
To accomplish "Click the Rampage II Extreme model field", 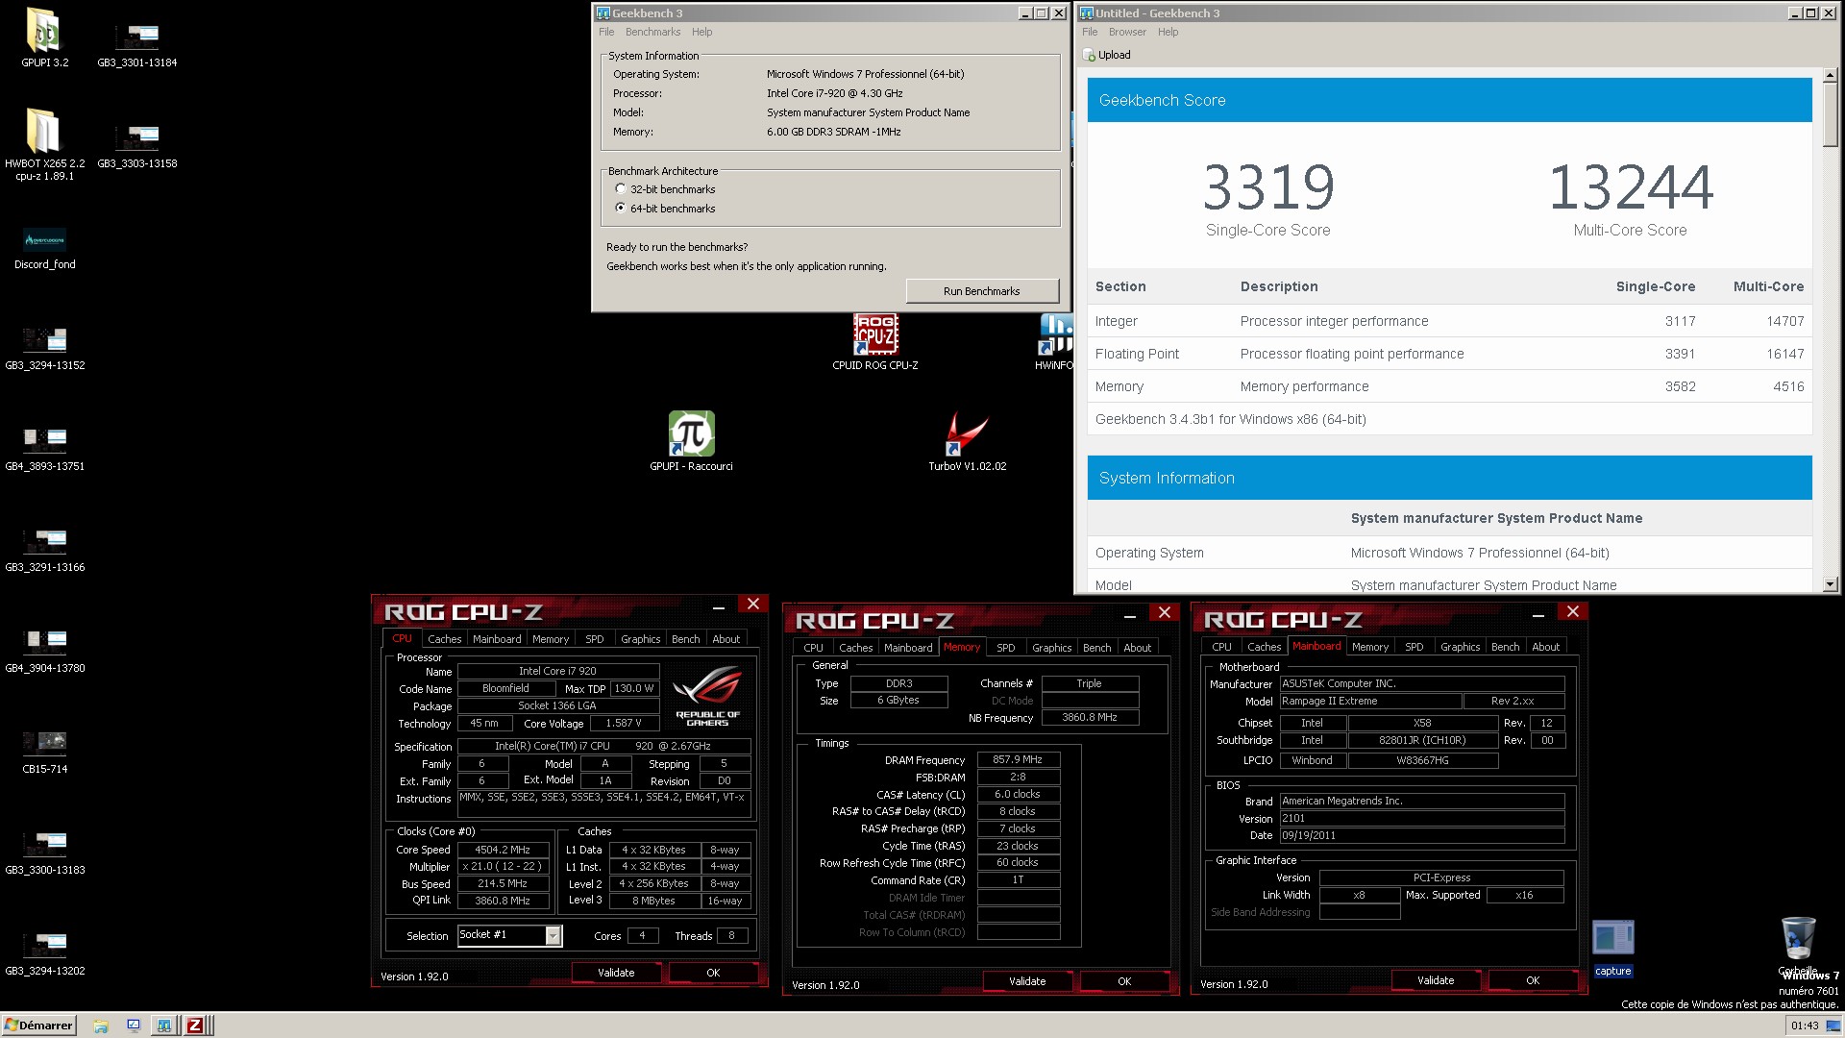I will click(x=1370, y=702).
